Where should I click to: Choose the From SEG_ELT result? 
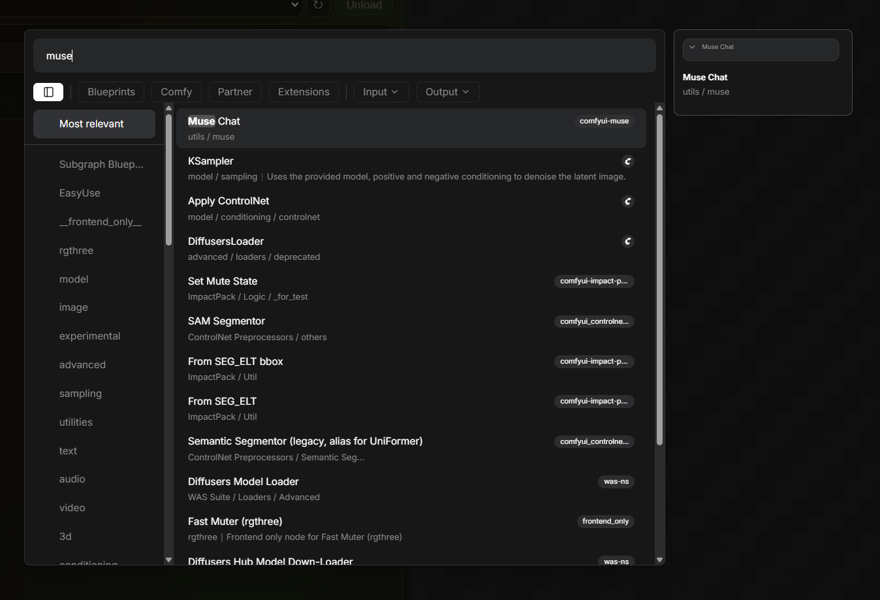pyautogui.click(x=411, y=409)
